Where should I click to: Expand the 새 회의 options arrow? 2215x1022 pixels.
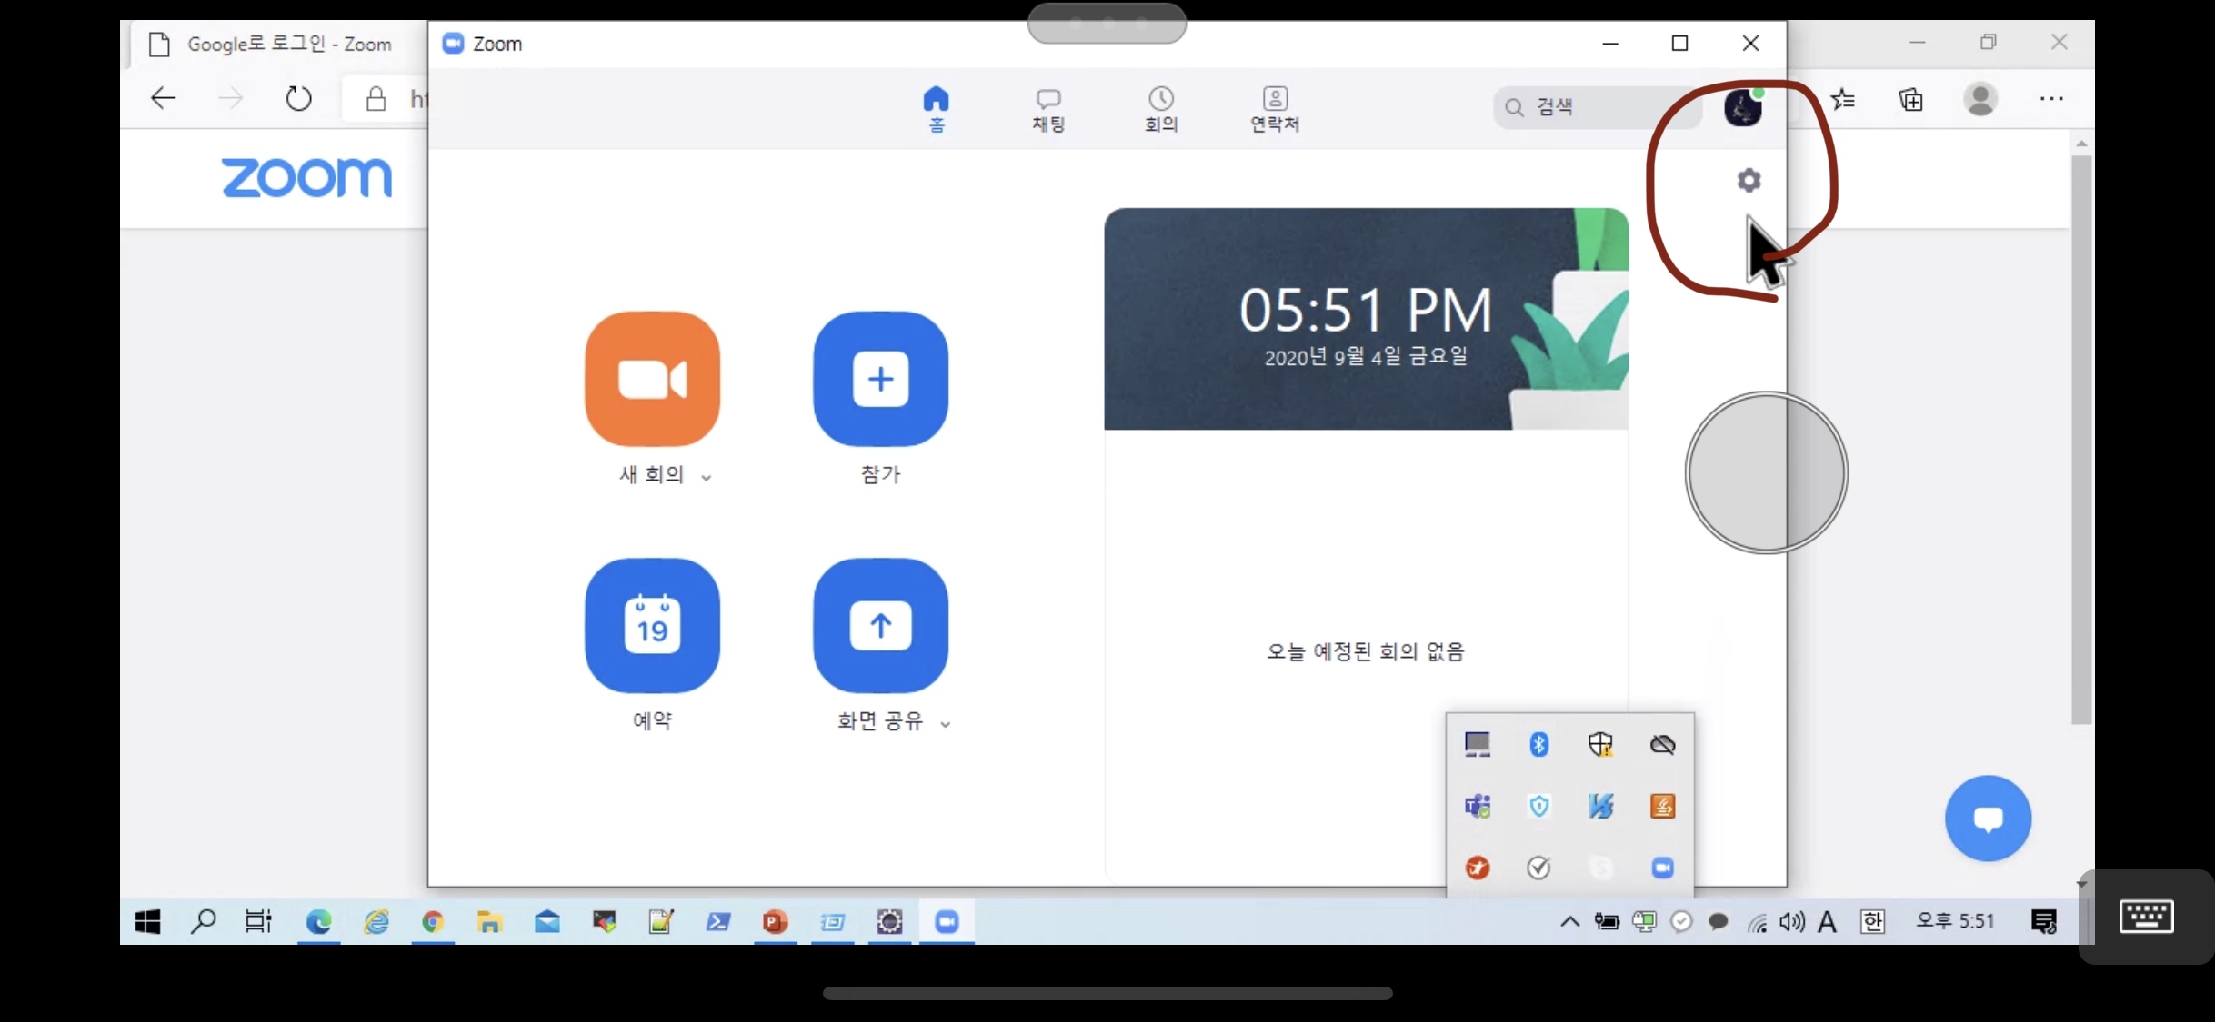[x=706, y=477]
